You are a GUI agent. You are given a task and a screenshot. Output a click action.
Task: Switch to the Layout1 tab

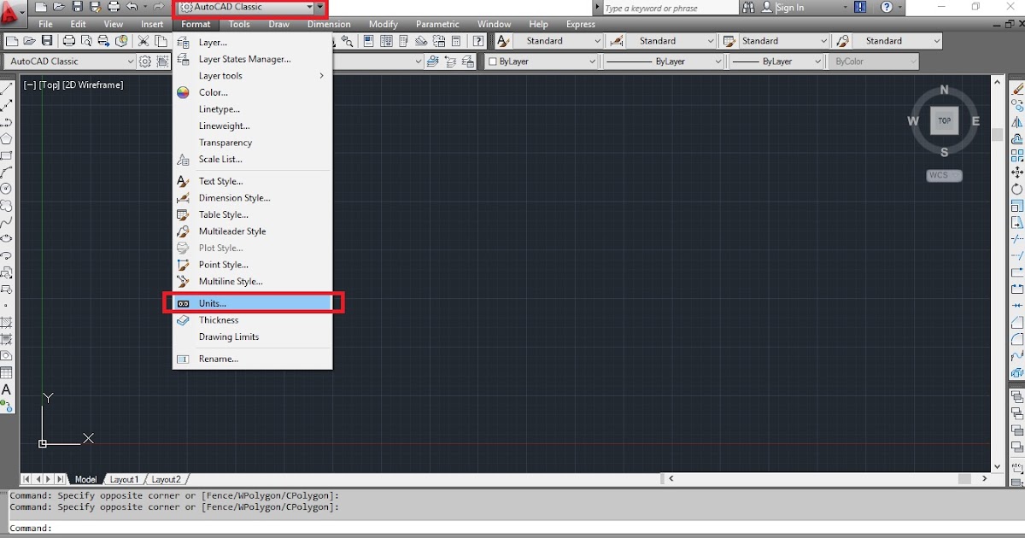pyautogui.click(x=125, y=479)
